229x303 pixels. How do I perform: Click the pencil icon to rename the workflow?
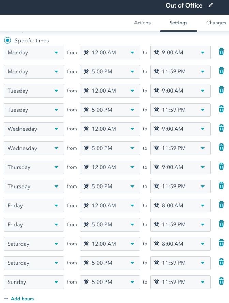point(211,5)
